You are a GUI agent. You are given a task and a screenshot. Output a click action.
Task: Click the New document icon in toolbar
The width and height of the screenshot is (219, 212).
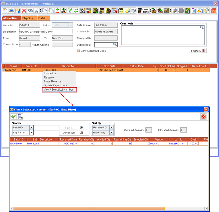[4, 10]
